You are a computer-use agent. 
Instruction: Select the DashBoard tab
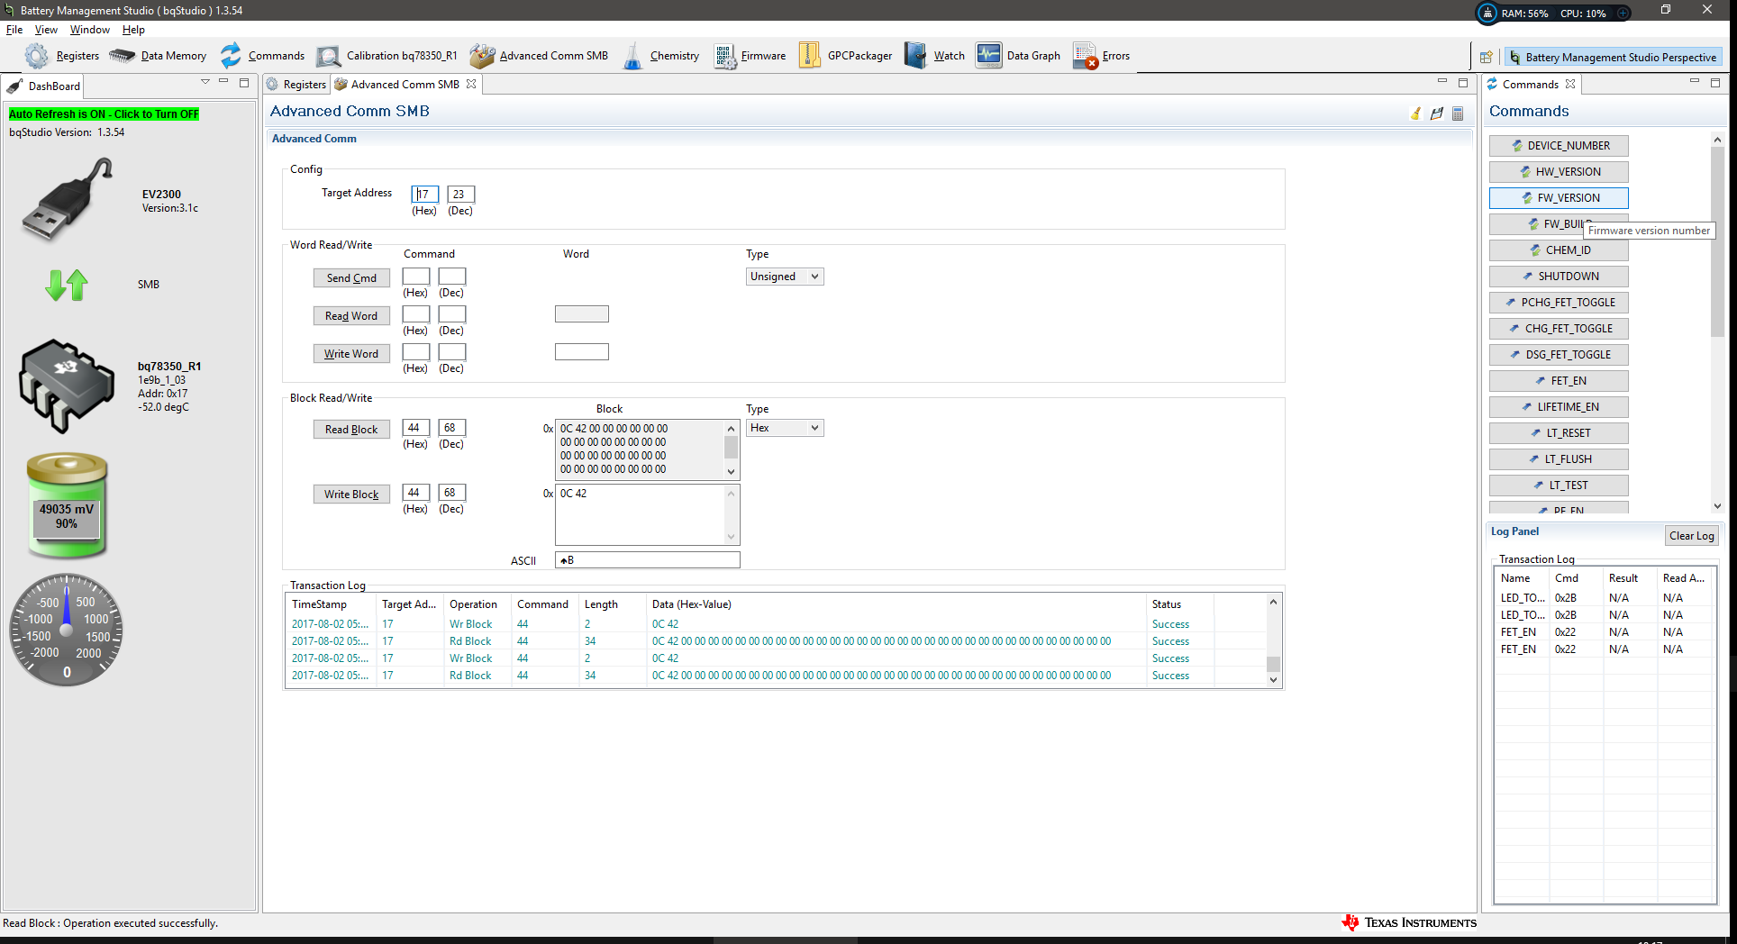[x=44, y=86]
